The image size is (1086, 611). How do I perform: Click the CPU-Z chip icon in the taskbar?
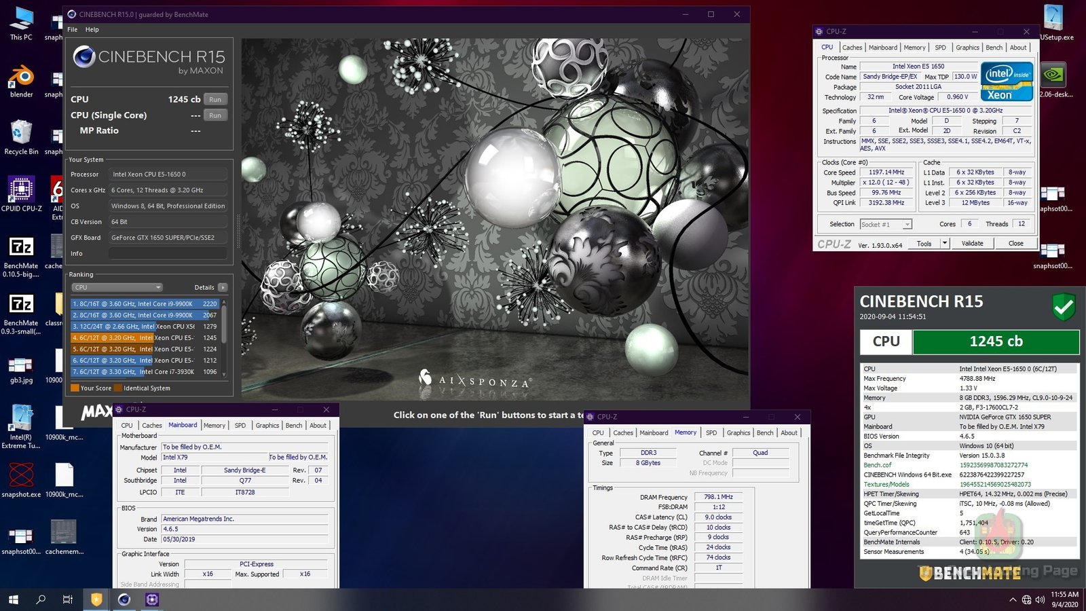coord(152,599)
